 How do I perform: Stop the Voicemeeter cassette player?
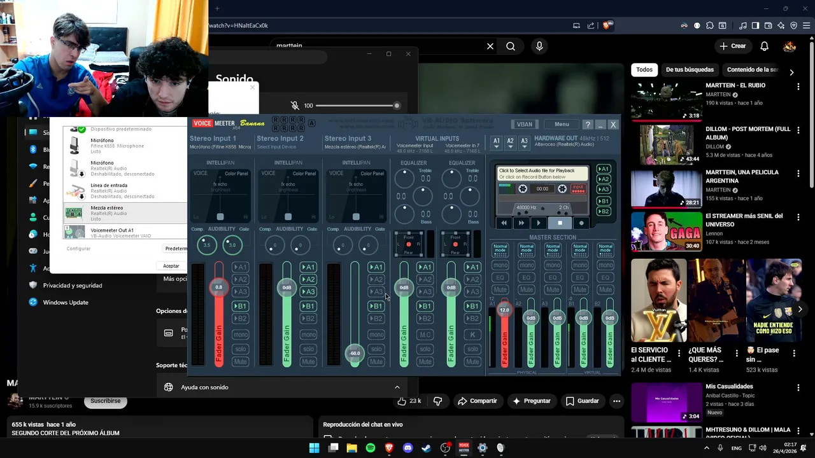click(560, 223)
